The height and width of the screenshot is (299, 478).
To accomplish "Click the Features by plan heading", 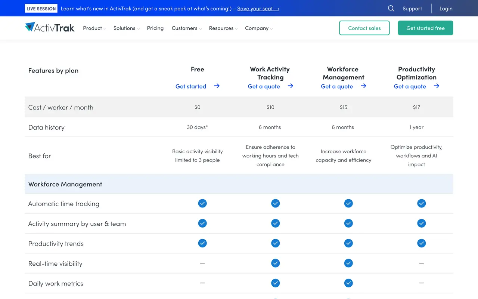I will click(x=53, y=71).
